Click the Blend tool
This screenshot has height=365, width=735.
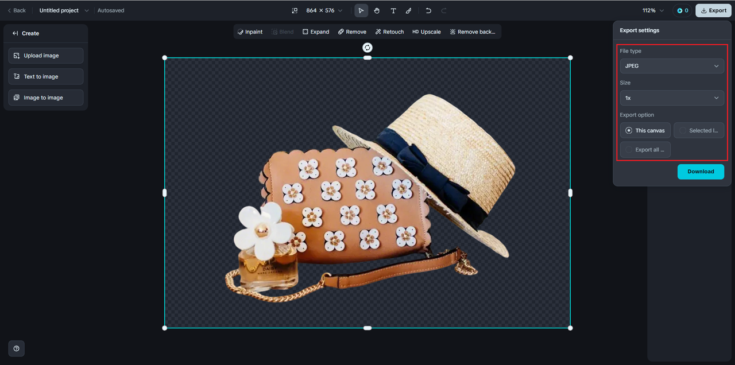283,32
